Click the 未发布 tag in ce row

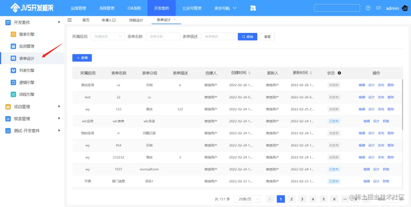click(334, 85)
